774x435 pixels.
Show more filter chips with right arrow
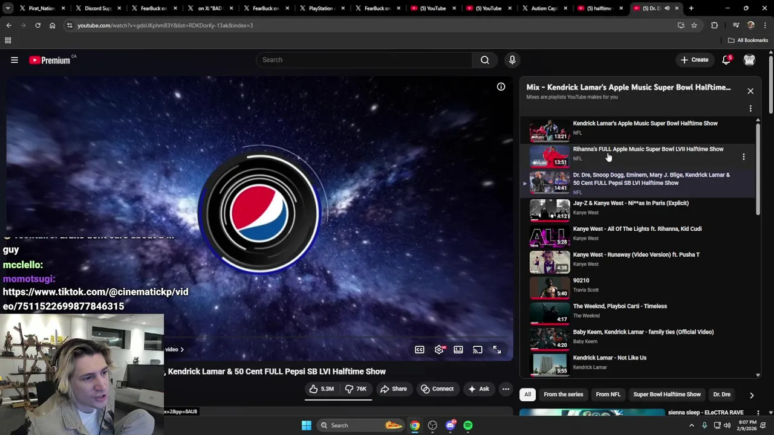tap(752, 395)
